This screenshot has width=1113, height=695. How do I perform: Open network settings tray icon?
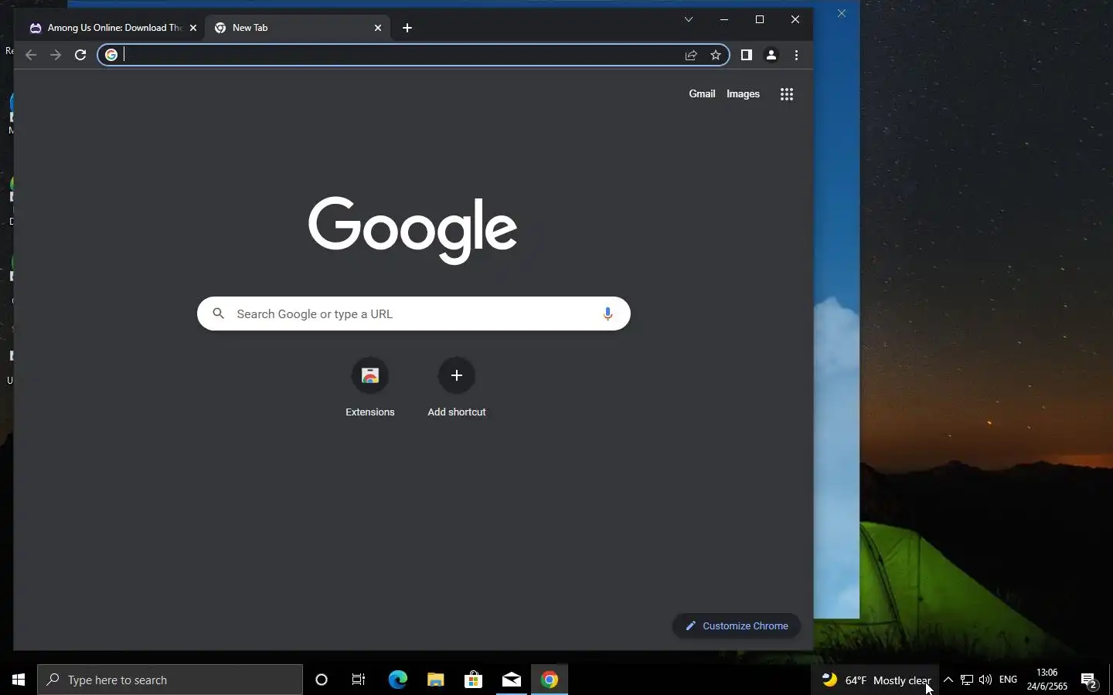(x=967, y=680)
